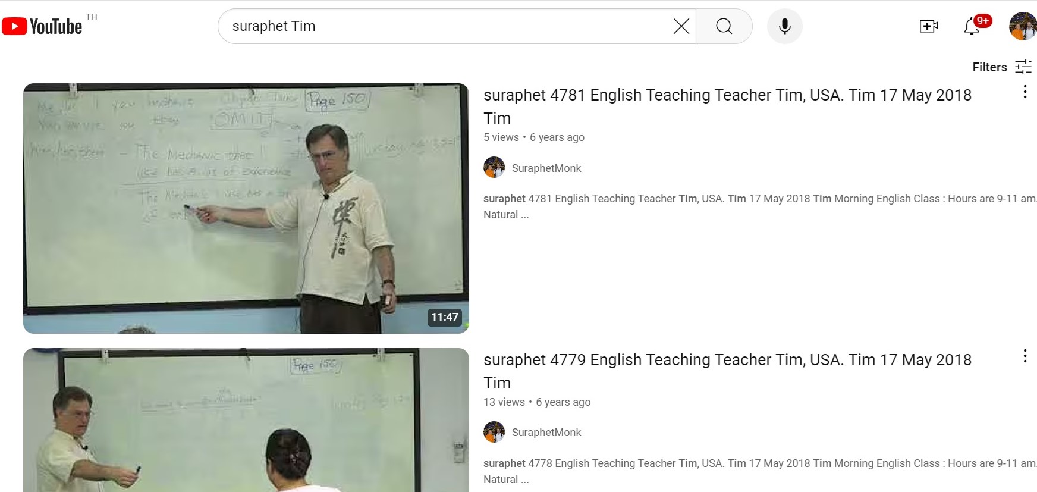Start voice search with microphone icon
The image size is (1037, 492).
pyautogui.click(x=784, y=26)
